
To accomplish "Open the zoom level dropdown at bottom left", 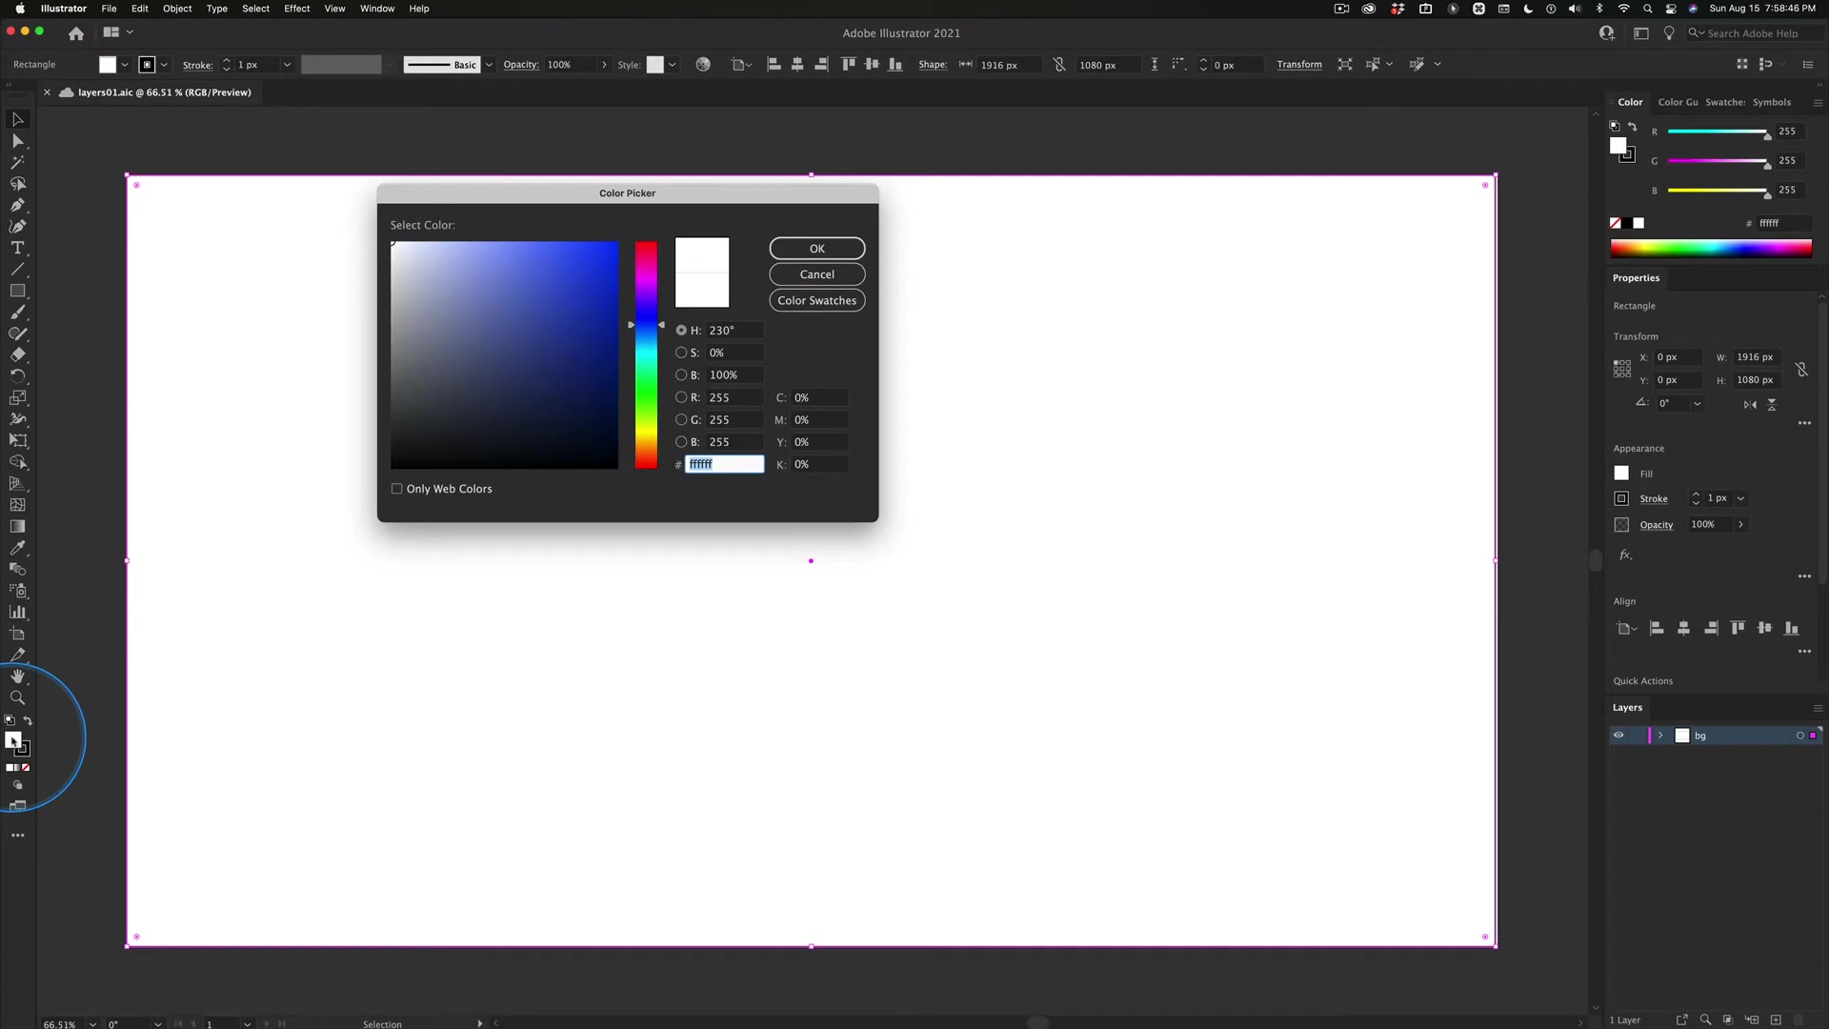I will pyautogui.click(x=92, y=1023).
